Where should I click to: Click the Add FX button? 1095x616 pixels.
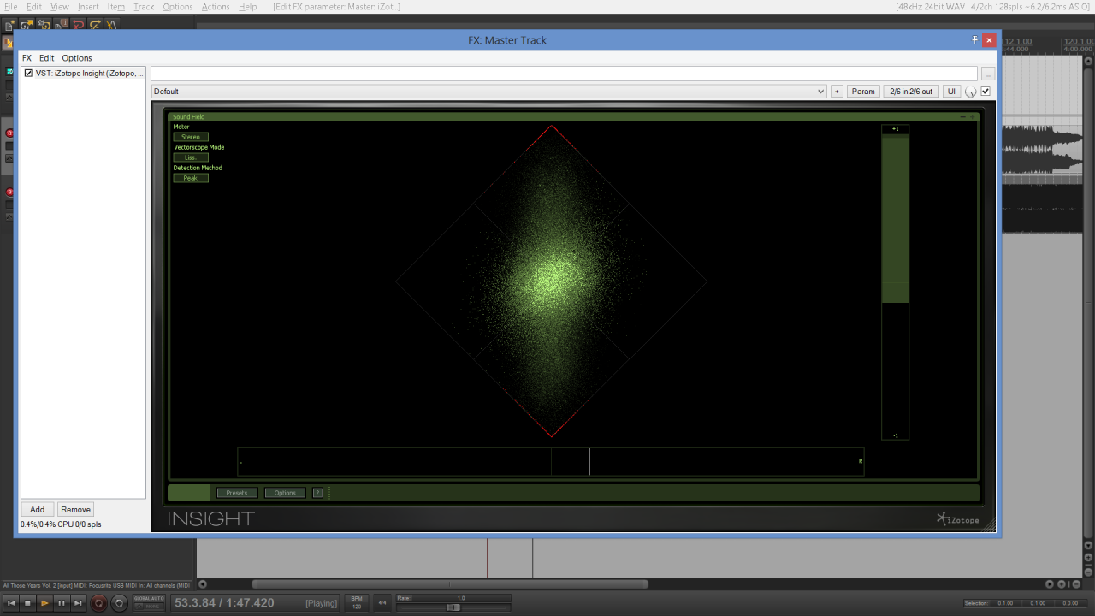click(x=38, y=509)
